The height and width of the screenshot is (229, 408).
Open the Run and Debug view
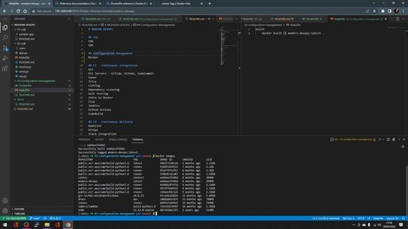coord(5,58)
